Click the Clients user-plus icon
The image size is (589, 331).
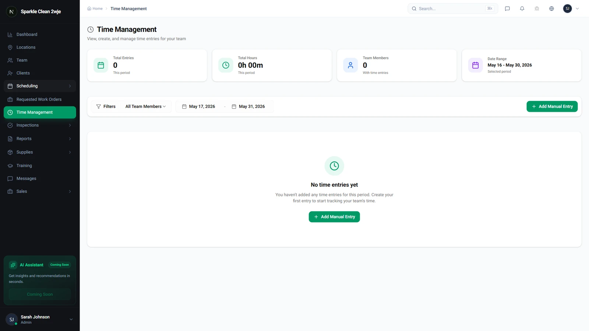(10, 73)
